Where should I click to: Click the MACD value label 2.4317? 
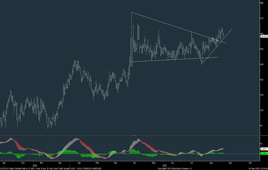(264, 149)
